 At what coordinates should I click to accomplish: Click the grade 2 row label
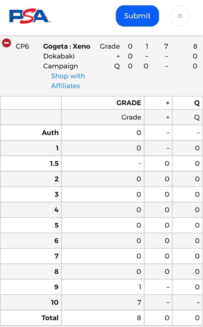pyautogui.click(x=57, y=179)
